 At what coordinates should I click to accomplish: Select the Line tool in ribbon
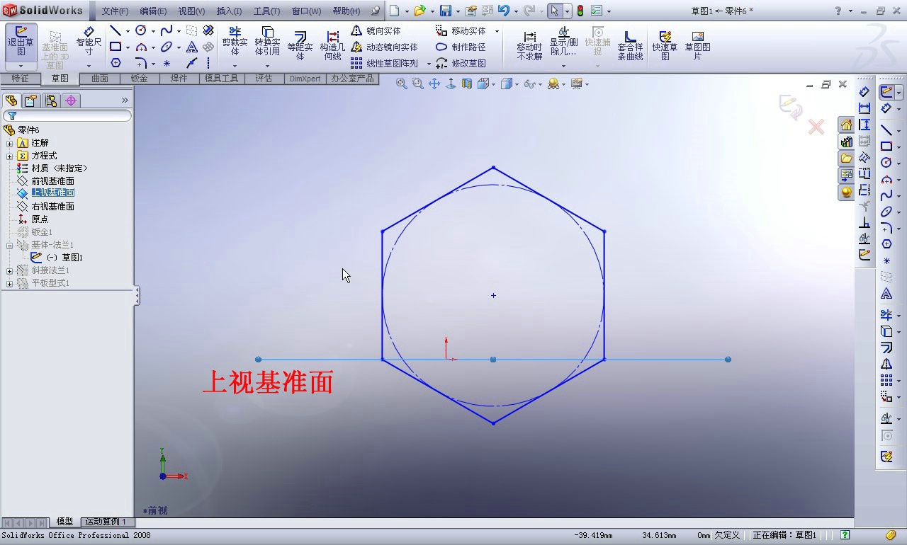coord(115,30)
